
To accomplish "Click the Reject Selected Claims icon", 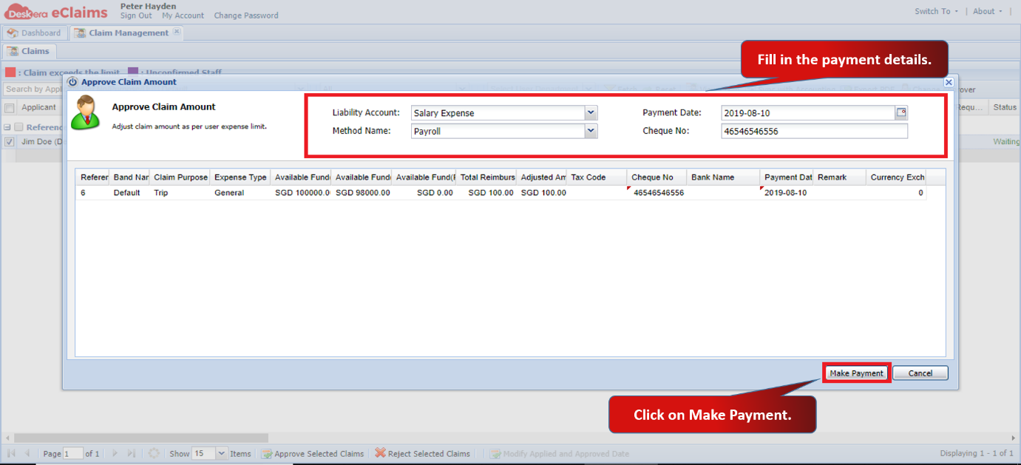I will [x=380, y=454].
